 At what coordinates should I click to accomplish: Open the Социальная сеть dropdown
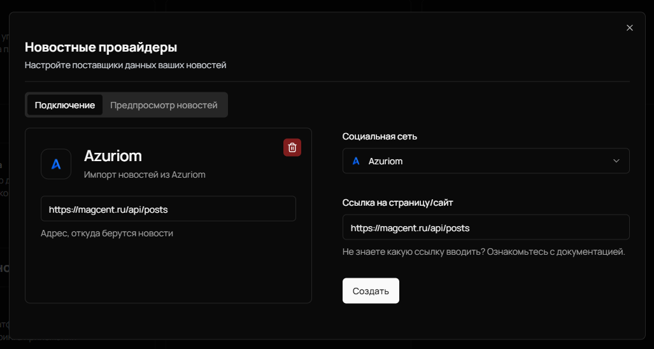coord(486,161)
